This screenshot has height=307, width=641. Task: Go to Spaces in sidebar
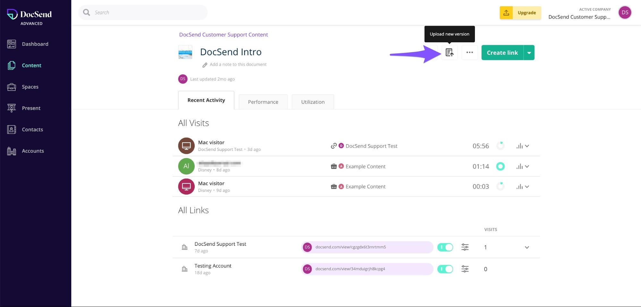click(x=30, y=87)
